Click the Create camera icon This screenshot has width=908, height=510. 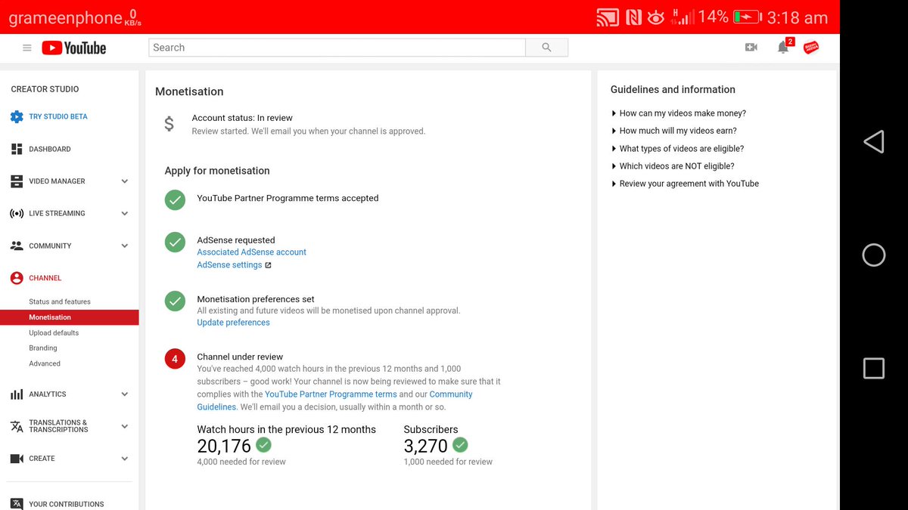pos(17,459)
